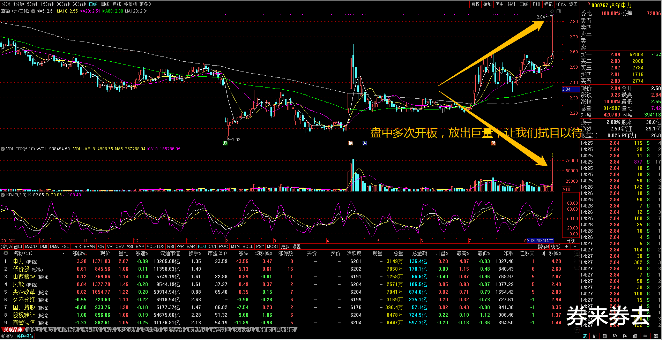Select the 日线 period

pos(93,4)
